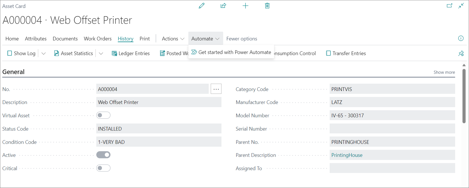This screenshot has height=188, width=469.
Task: Toggle the Virtual Asset switch
Action: (103, 115)
